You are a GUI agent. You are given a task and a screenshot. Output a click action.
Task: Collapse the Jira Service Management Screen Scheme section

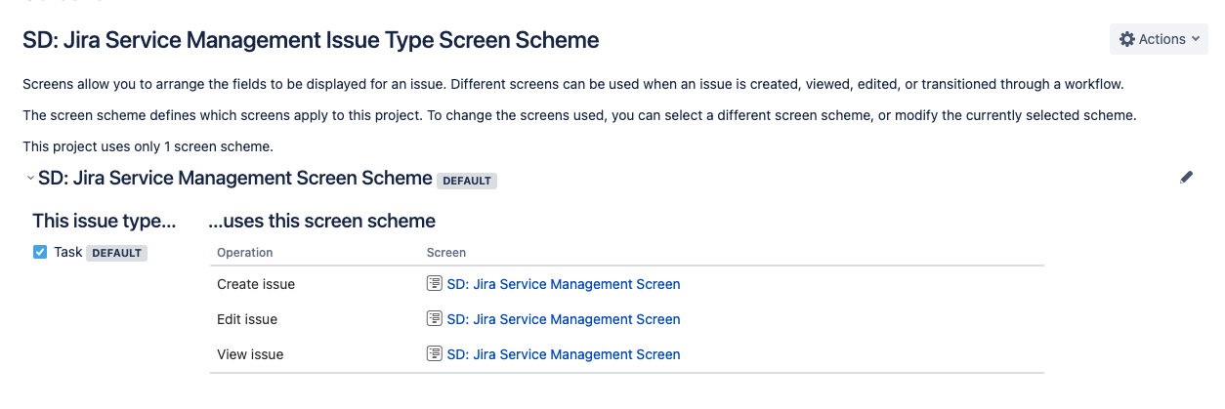(x=30, y=179)
